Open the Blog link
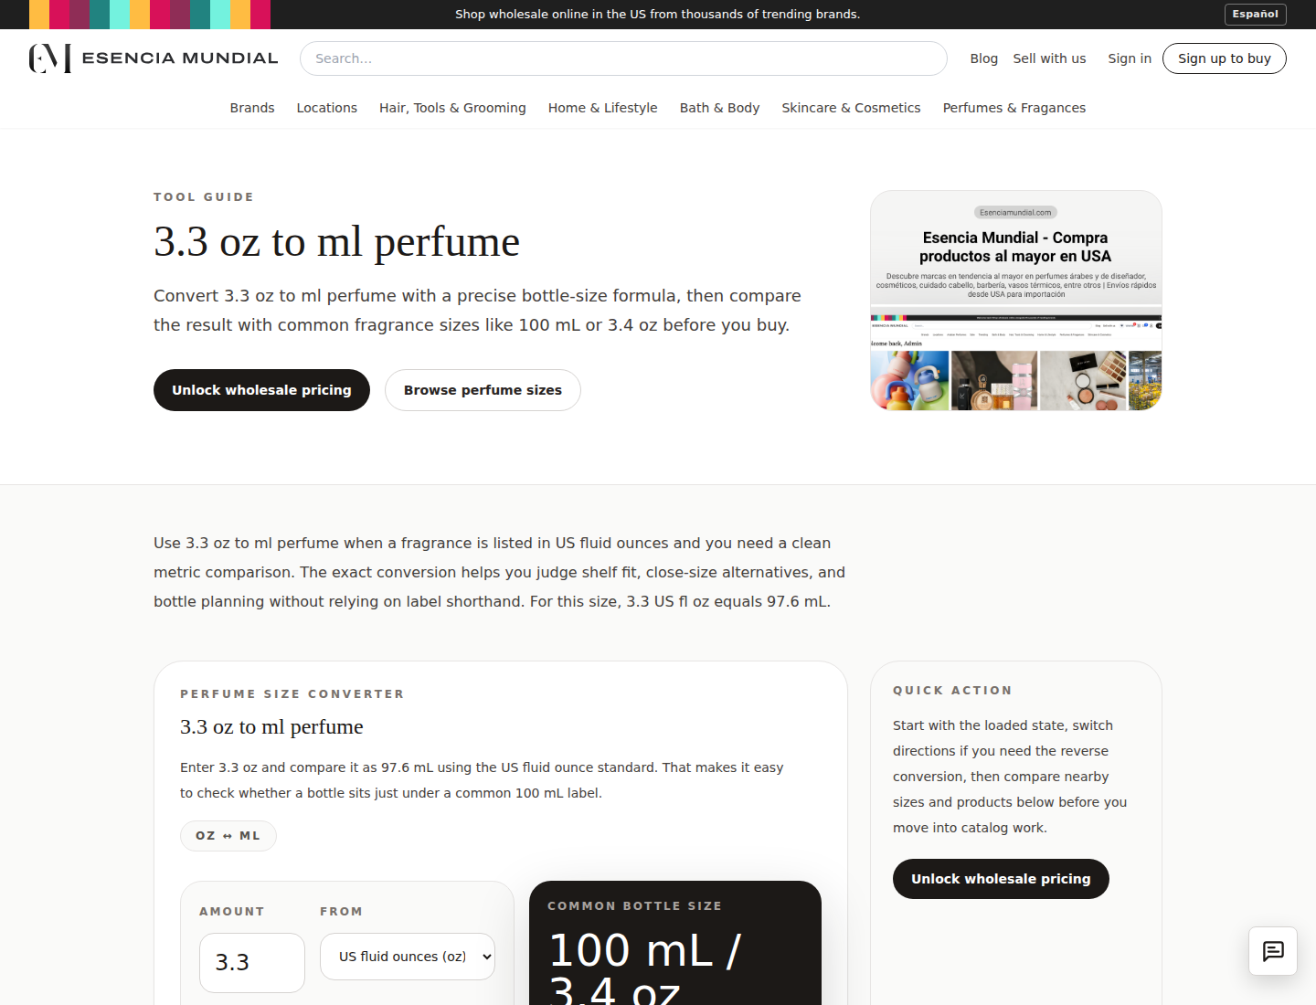Screen dimensions: 1316x1005 983,58
